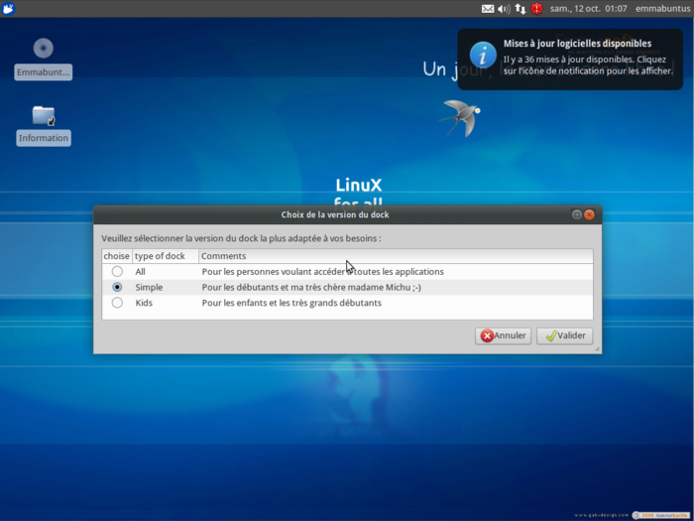Select the All dock radio button
This screenshot has width=694, height=521.
[x=117, y=271]
